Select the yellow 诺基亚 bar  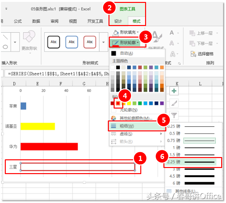(38, 126)
